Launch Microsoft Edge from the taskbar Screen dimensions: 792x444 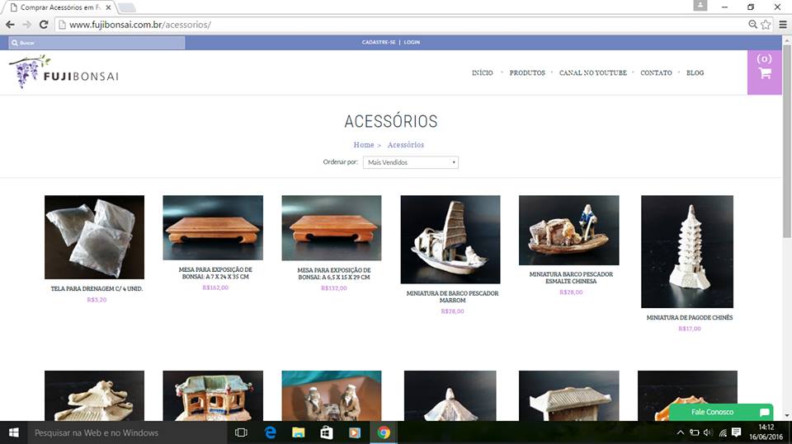click(270, 432)
